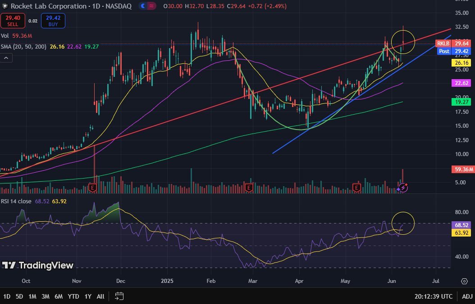Viewport: 475px width, 304px height.
Task: Select the 1Y time range
Action: pos(88,296)
